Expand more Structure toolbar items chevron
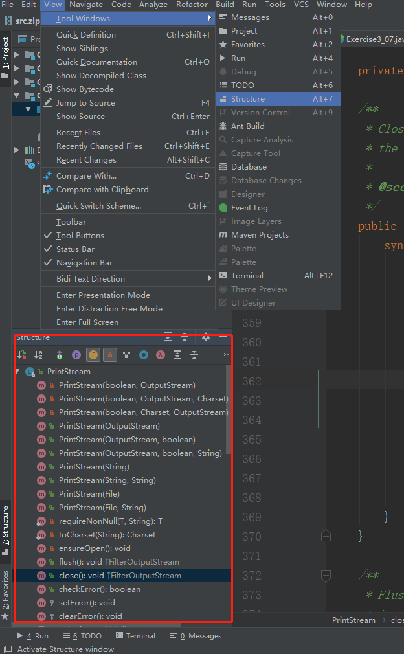The width and height of the screenshot is (404, 654). coord(225,355)
